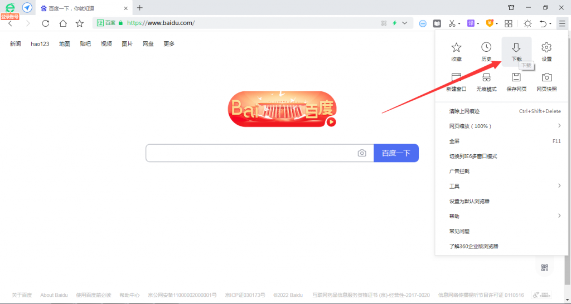
Task: Reload the page with refresh icon
Action: (x=45, y=23)
